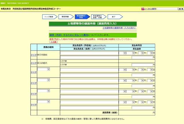Click payee name field in fourth row

pos(89,86)
